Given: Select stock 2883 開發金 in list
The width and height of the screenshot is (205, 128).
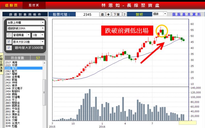Looking at the screenshot, I should coord(23,103).
